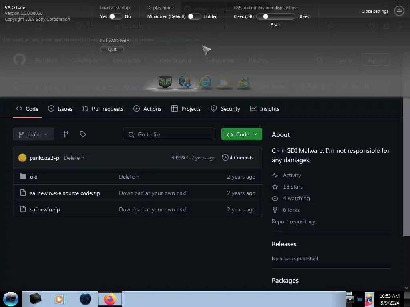The height and width of the screenshot is (307, 410).
Task: Click the commit message in the source code.zip row
Action: coord(153,193)
